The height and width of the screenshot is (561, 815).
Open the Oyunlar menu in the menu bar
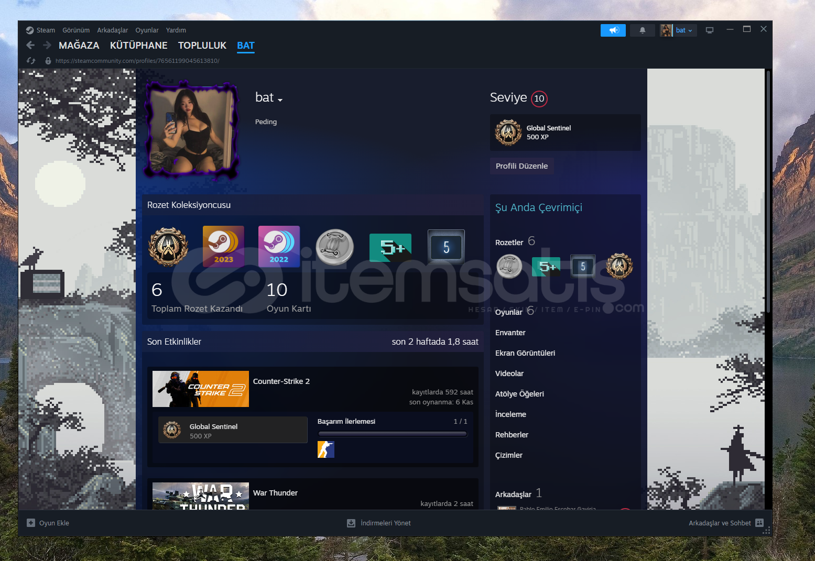coord(147,30)
